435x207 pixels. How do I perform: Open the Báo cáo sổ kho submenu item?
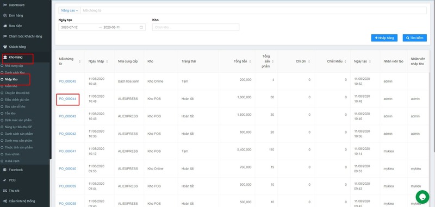15,106
